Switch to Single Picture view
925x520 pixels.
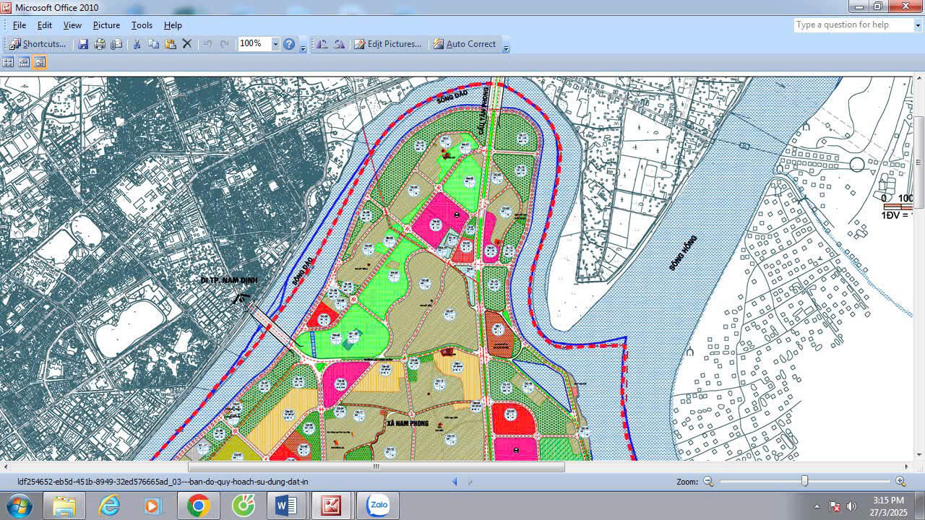[40, 63]
